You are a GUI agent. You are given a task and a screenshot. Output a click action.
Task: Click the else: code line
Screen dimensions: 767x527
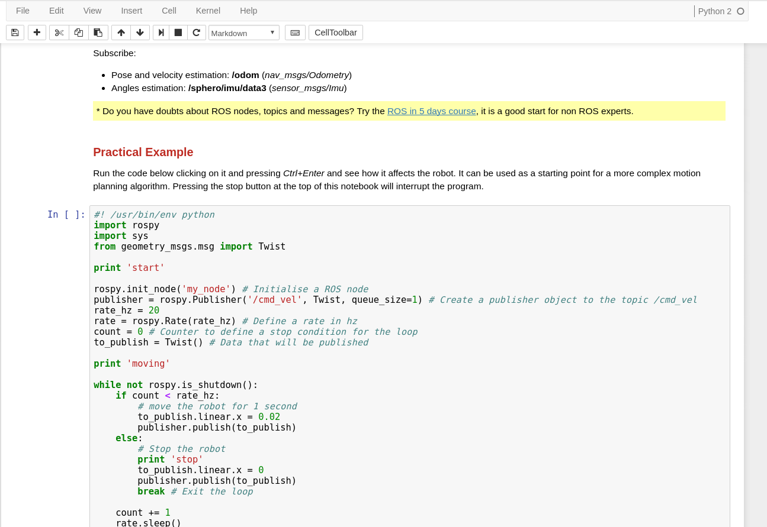(x=129, y=438)
